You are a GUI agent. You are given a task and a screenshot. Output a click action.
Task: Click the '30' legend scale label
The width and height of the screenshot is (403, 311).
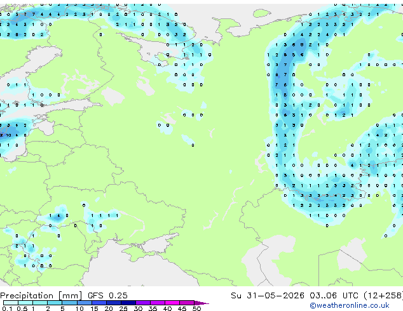[x=138, y=308]
